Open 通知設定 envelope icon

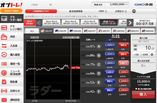click(4, 100)
